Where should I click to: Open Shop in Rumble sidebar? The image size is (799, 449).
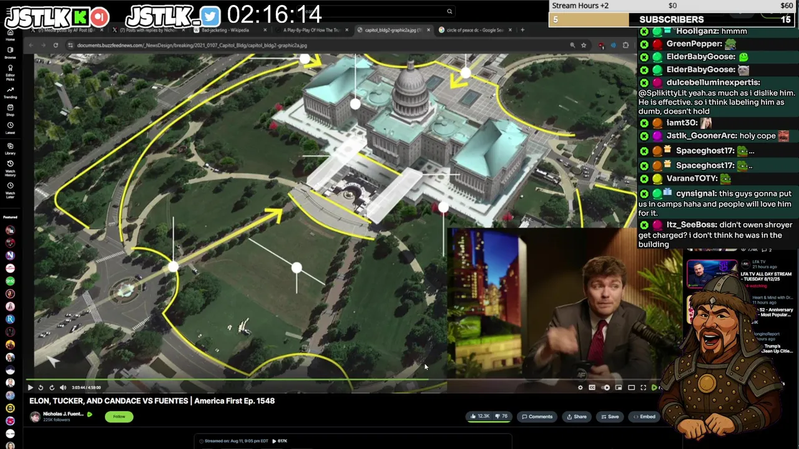pyautogui.click(x=10, y=110)
